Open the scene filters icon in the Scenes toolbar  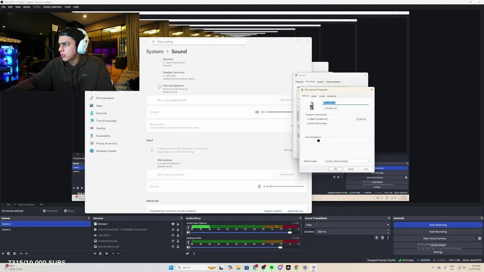(x=15, y=253)
